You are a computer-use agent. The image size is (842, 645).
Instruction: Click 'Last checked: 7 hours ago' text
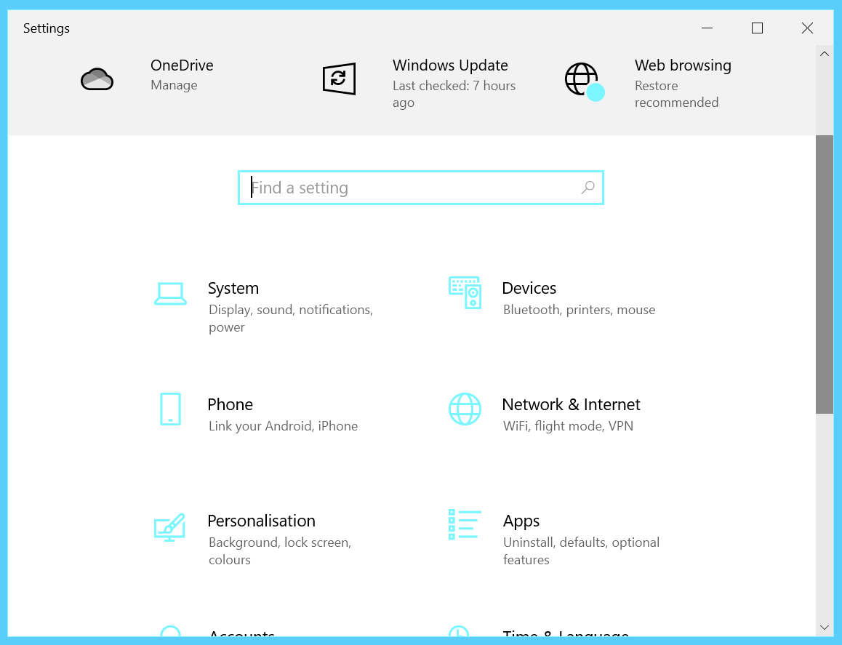(x=454, y=94)
